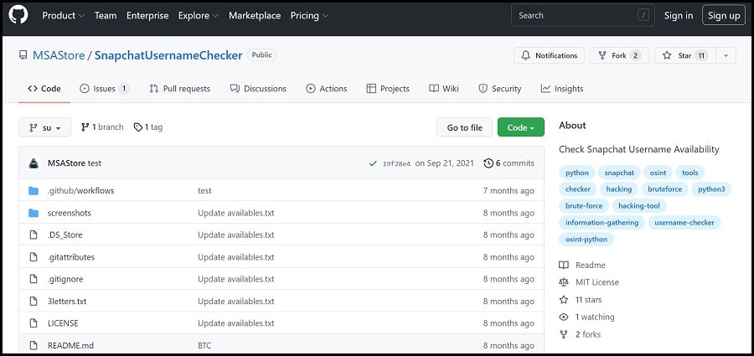Switch to the Insights tab

pyautogui.click(x=562, y=89)
